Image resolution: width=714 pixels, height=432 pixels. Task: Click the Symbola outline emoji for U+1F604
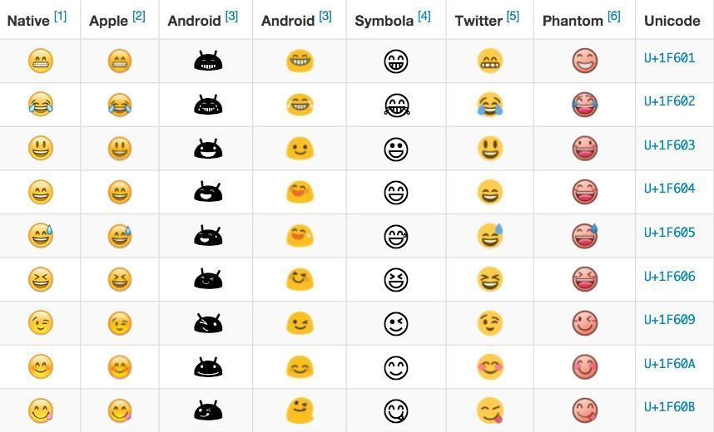click(396, 193)
